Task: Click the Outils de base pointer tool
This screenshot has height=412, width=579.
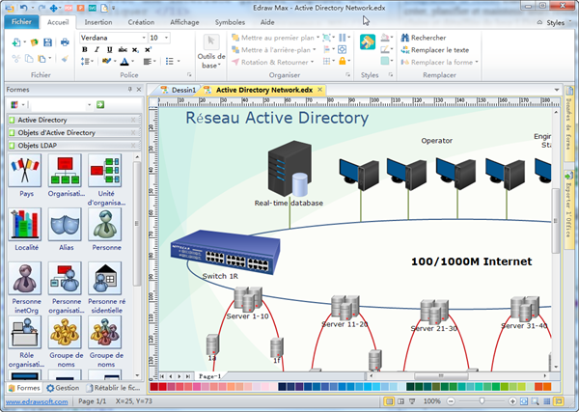Action: (x=210, y=42)
